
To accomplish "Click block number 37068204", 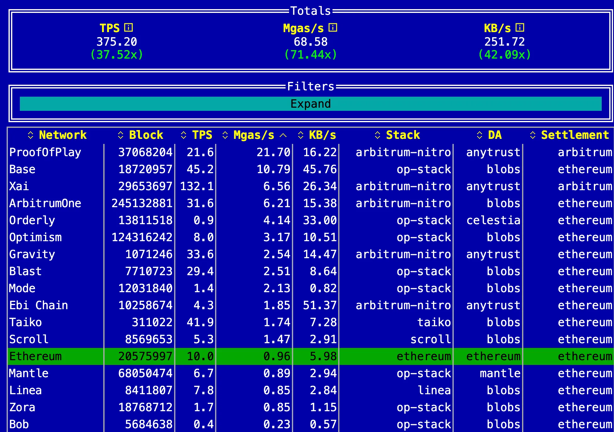I will [x=145, y=152].
